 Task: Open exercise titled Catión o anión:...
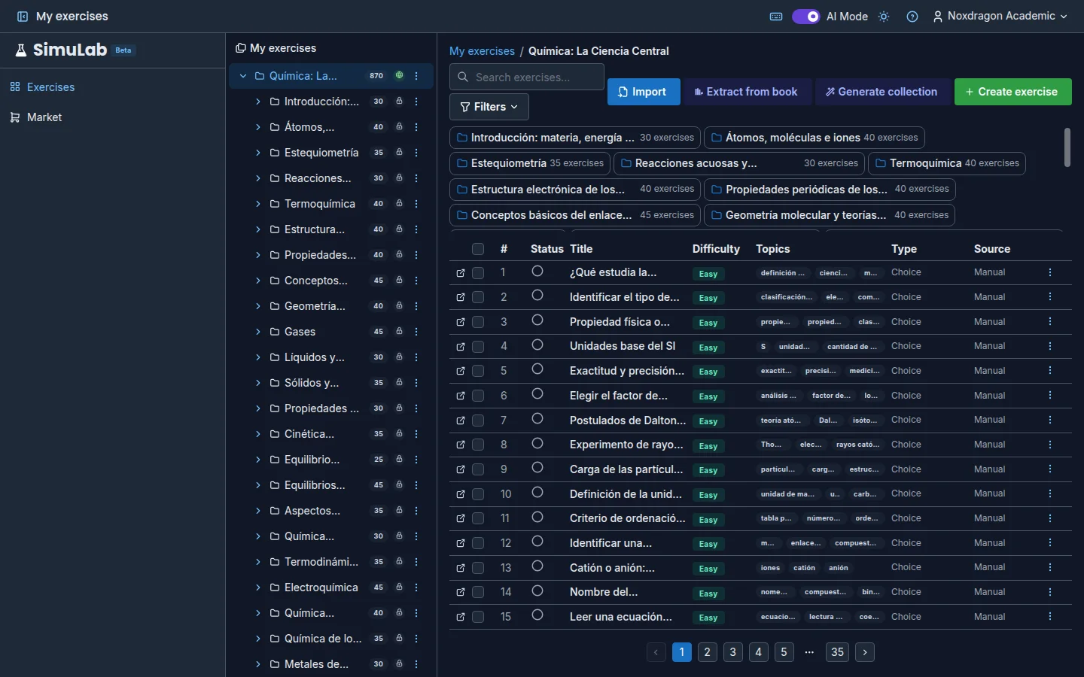[612, 568]
